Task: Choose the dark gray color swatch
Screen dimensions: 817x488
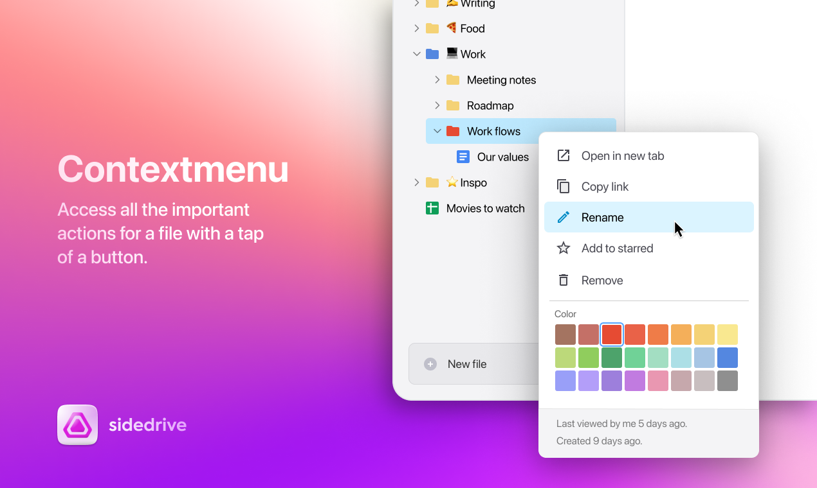Action: coord(728,381)
